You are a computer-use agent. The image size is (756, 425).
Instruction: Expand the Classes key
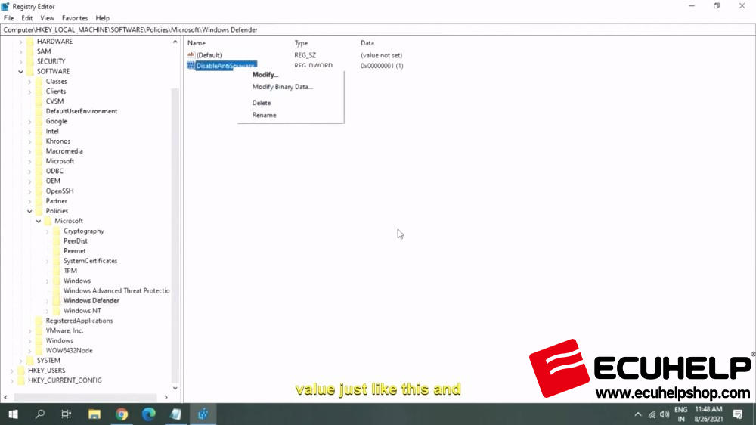click(x=29, y=82)
